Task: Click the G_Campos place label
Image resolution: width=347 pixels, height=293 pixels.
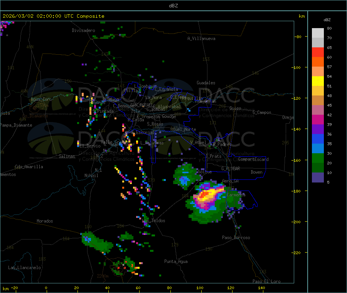Action: [x=262, y=112]
